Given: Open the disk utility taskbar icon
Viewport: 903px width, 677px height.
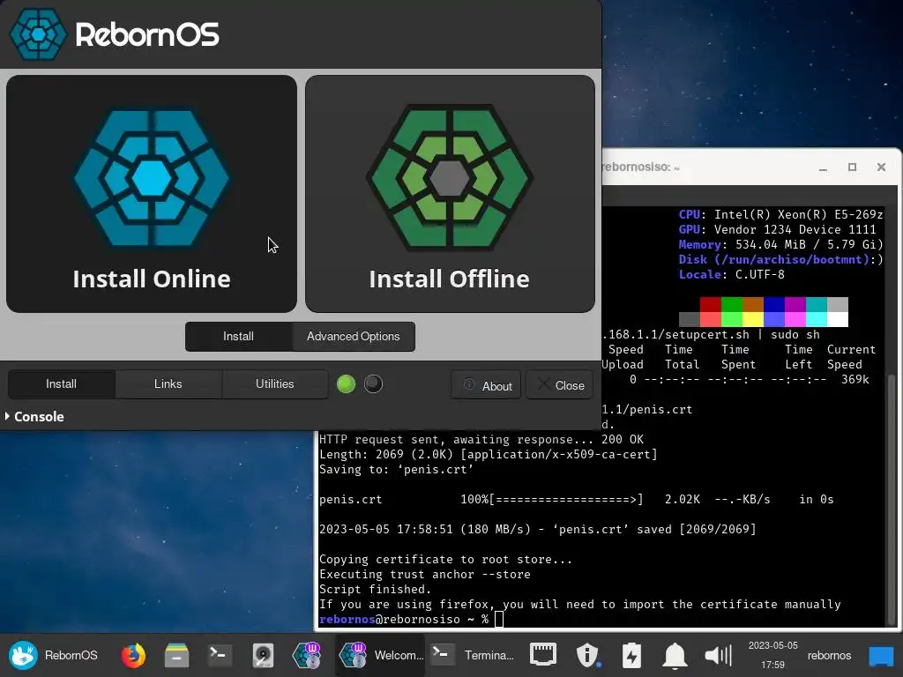Looking at the screenshot, I should tap(263, 655).
